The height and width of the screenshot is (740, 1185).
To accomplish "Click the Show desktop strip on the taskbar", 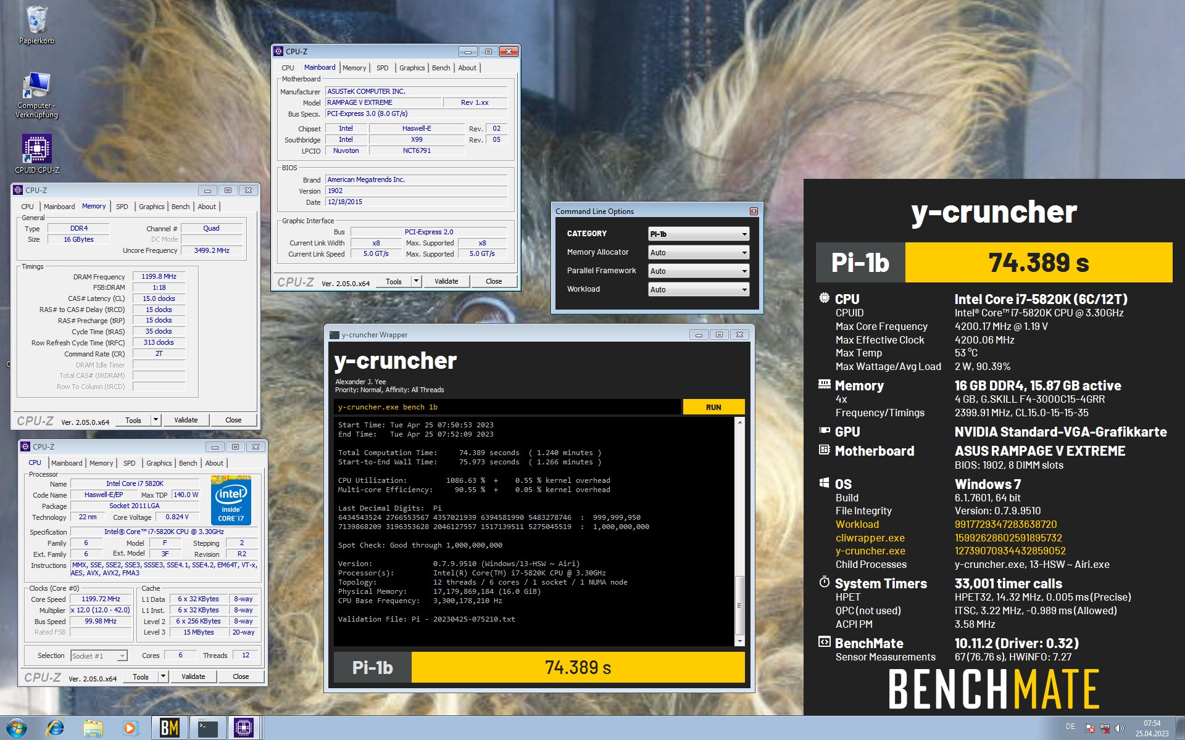I will click(x=1180, y=728).
